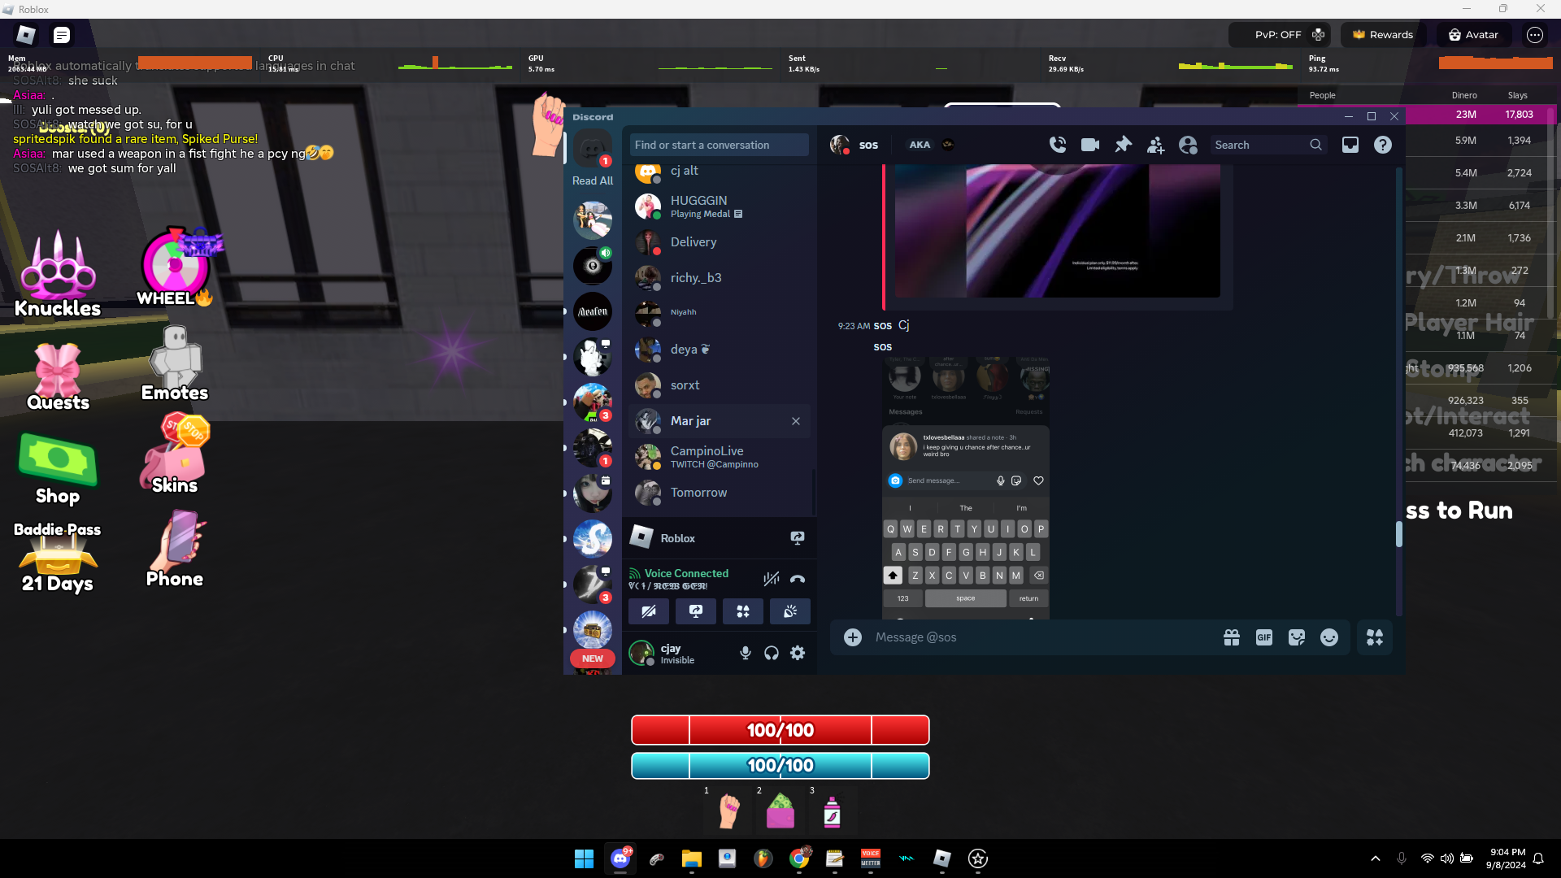This screenshot has width=1561, height=878.
Task: Open the plus attachment menu
Action: click(852, 638)
